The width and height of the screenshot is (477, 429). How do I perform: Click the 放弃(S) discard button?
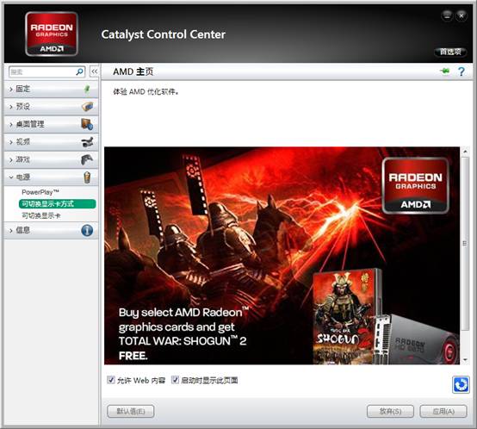click(390, 412)
